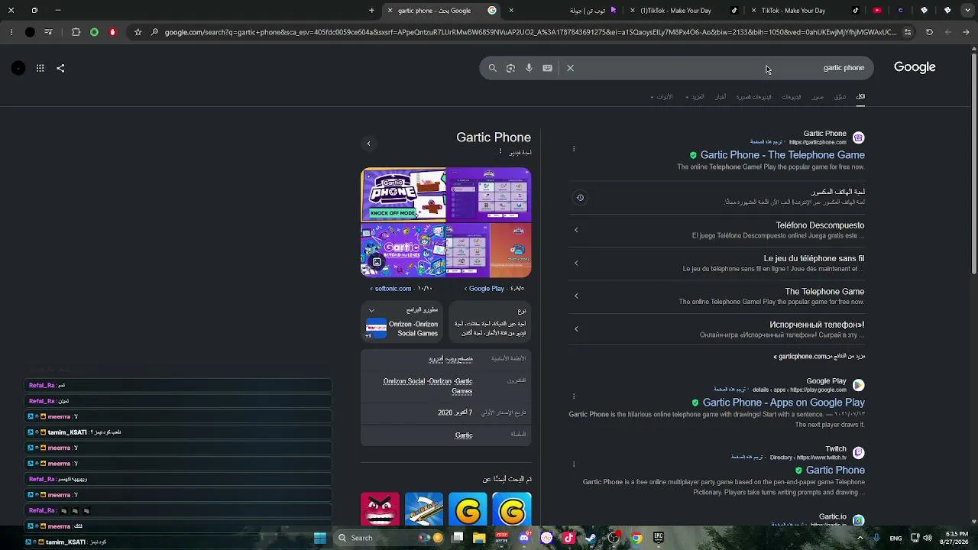Screen dimensions: 978x550
Task: Open the softonic.com rating link
Action: 401,289
